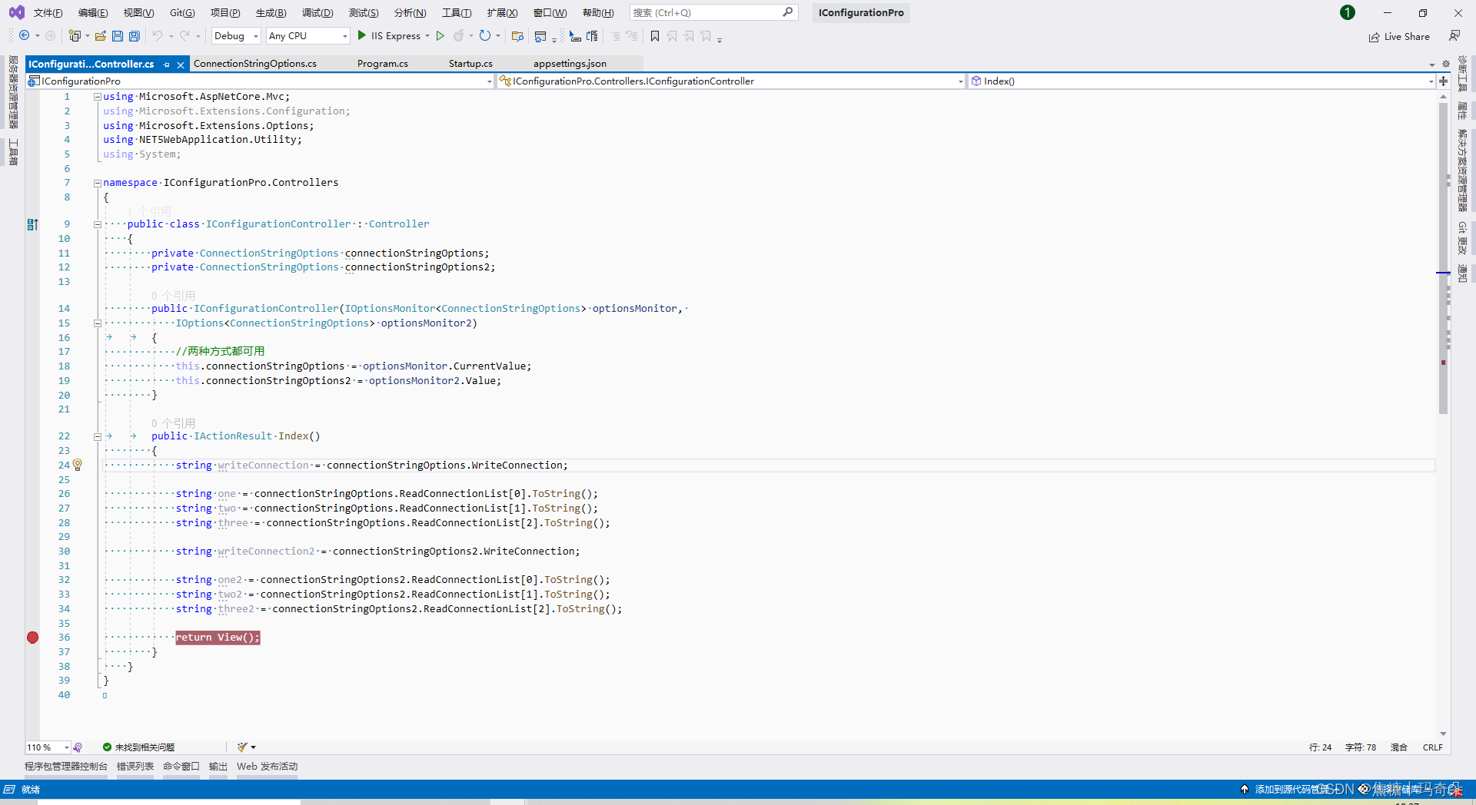Click the toggle bookmark icon in toolbar
The height and width of the screenshot is (805, 1476).
point(655,36)
